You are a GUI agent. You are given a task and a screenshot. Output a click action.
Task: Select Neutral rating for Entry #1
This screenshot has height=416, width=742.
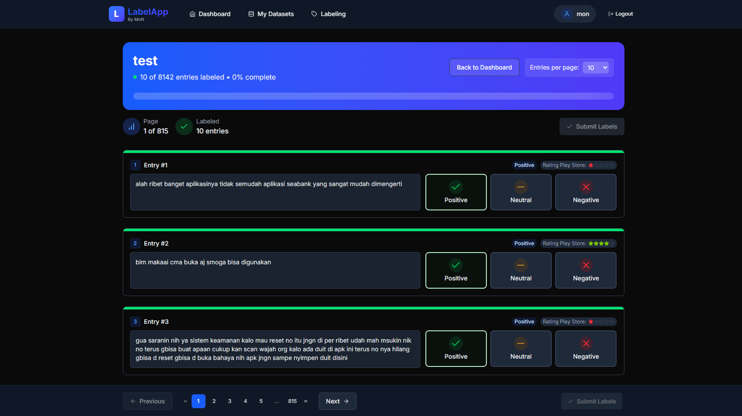point(521,192)
